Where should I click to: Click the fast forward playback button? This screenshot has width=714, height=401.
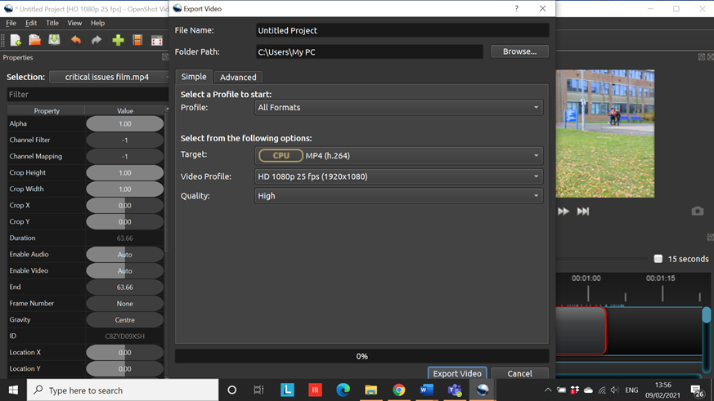tap(564, 212)
